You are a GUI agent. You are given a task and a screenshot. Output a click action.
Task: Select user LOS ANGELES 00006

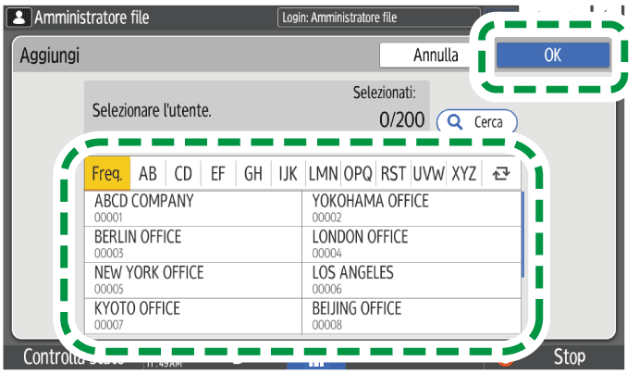(412, 280)
